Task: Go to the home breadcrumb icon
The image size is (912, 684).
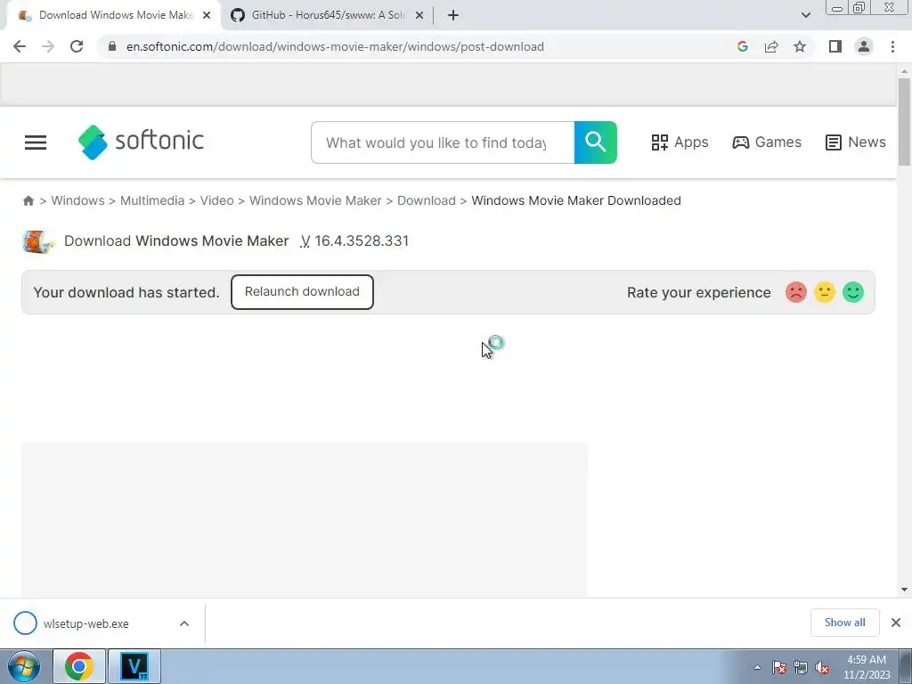Action: (28, 200)
